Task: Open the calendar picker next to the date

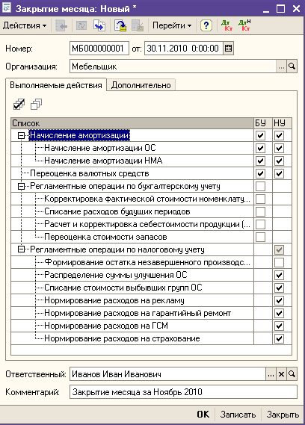Action: coord(229,49)
